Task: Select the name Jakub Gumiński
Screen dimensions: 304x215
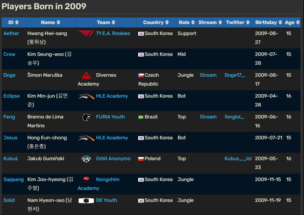Action: coord(46,158)
